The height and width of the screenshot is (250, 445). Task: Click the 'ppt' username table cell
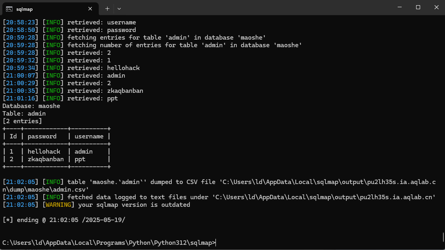(80, 159)
